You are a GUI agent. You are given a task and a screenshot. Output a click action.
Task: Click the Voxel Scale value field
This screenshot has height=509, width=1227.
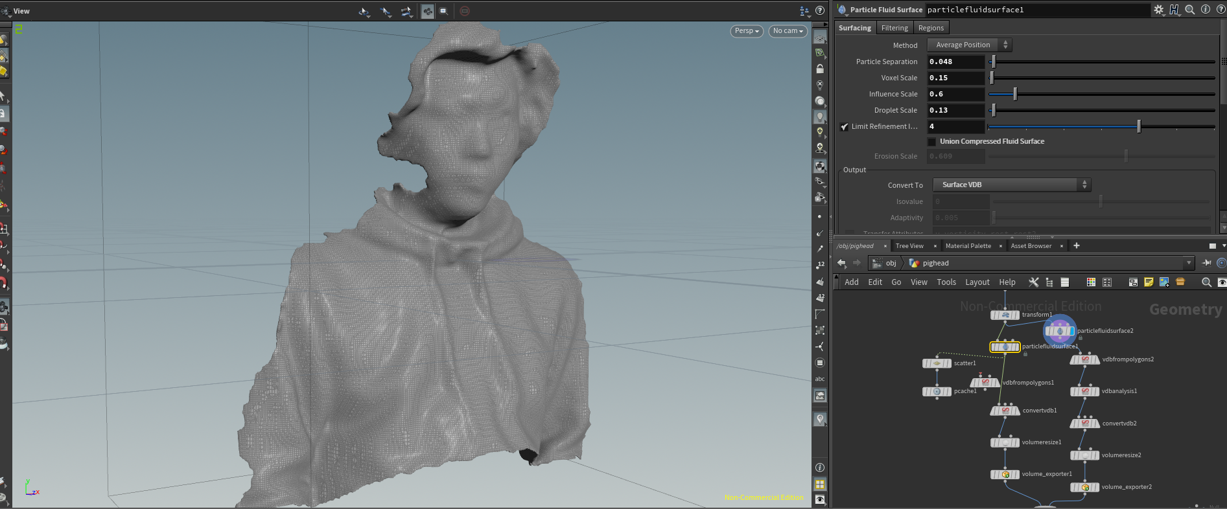pyautogui.click(x=956, y=78)
